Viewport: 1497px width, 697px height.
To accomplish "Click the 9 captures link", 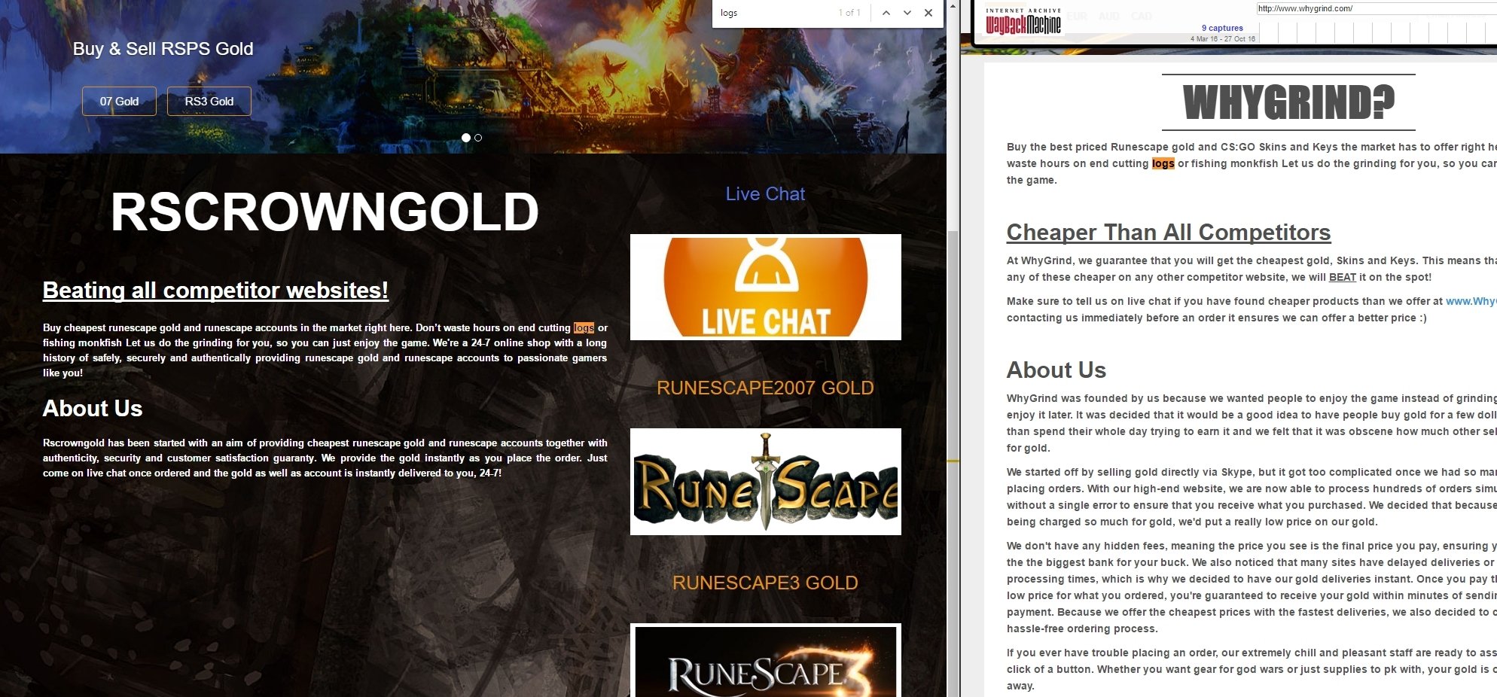I will pyautogui.click(x=1222, y=28).
